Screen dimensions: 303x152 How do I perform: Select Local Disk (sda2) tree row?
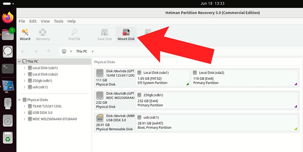pos(54,74)
